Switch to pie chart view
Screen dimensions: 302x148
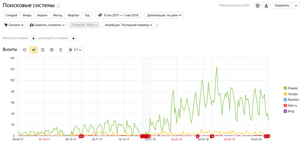(25, 50)
